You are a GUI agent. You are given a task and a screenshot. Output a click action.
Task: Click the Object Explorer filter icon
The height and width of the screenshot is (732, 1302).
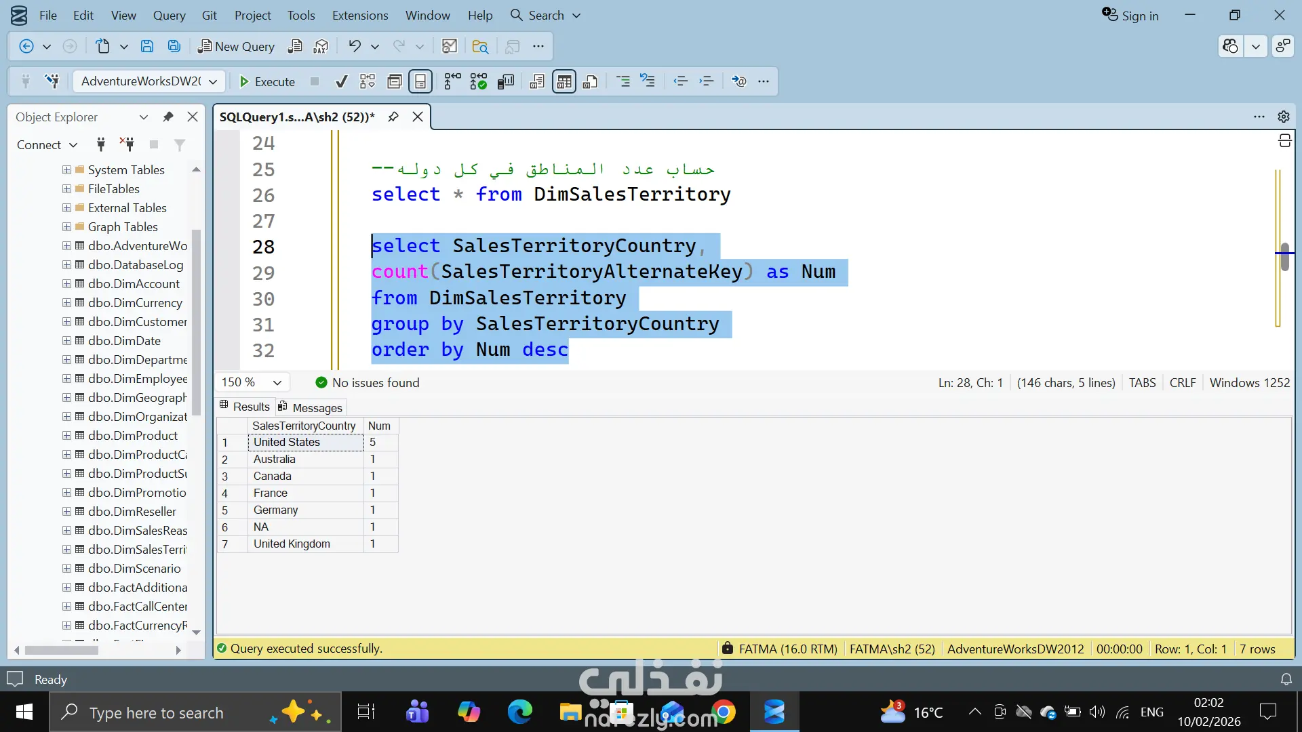180,144
